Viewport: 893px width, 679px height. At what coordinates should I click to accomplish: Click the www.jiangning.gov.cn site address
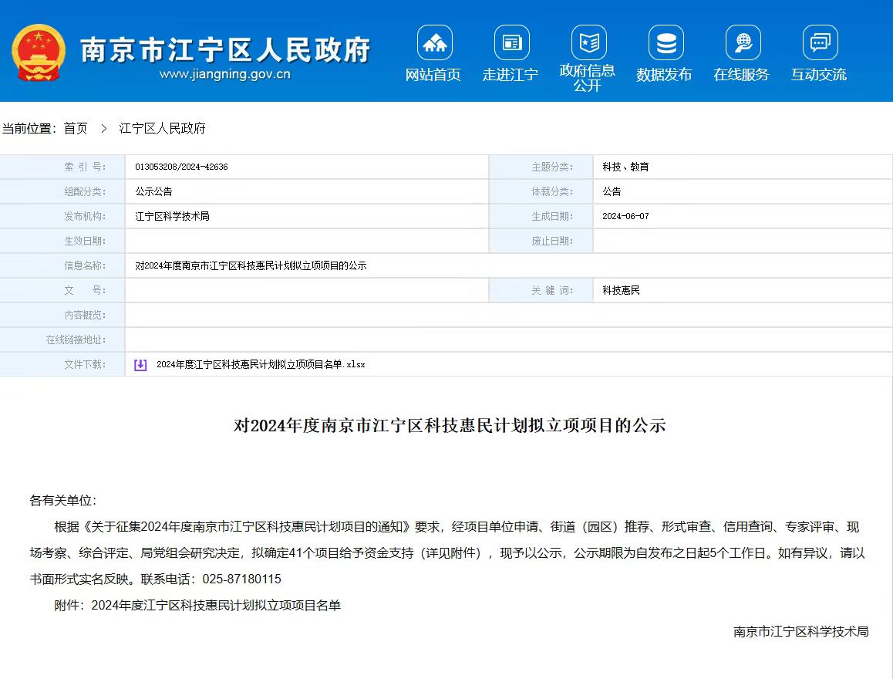pyautogui.click(x=225, y=74)
